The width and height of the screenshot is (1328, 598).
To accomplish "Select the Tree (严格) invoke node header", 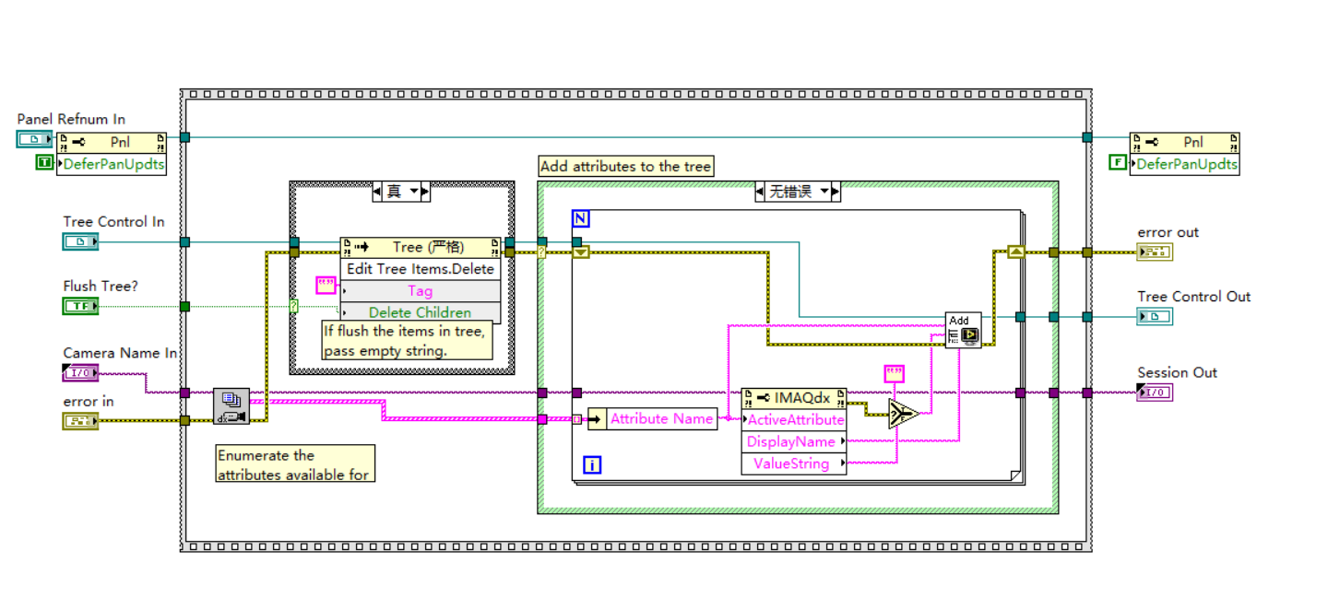I will click(421, 247).
